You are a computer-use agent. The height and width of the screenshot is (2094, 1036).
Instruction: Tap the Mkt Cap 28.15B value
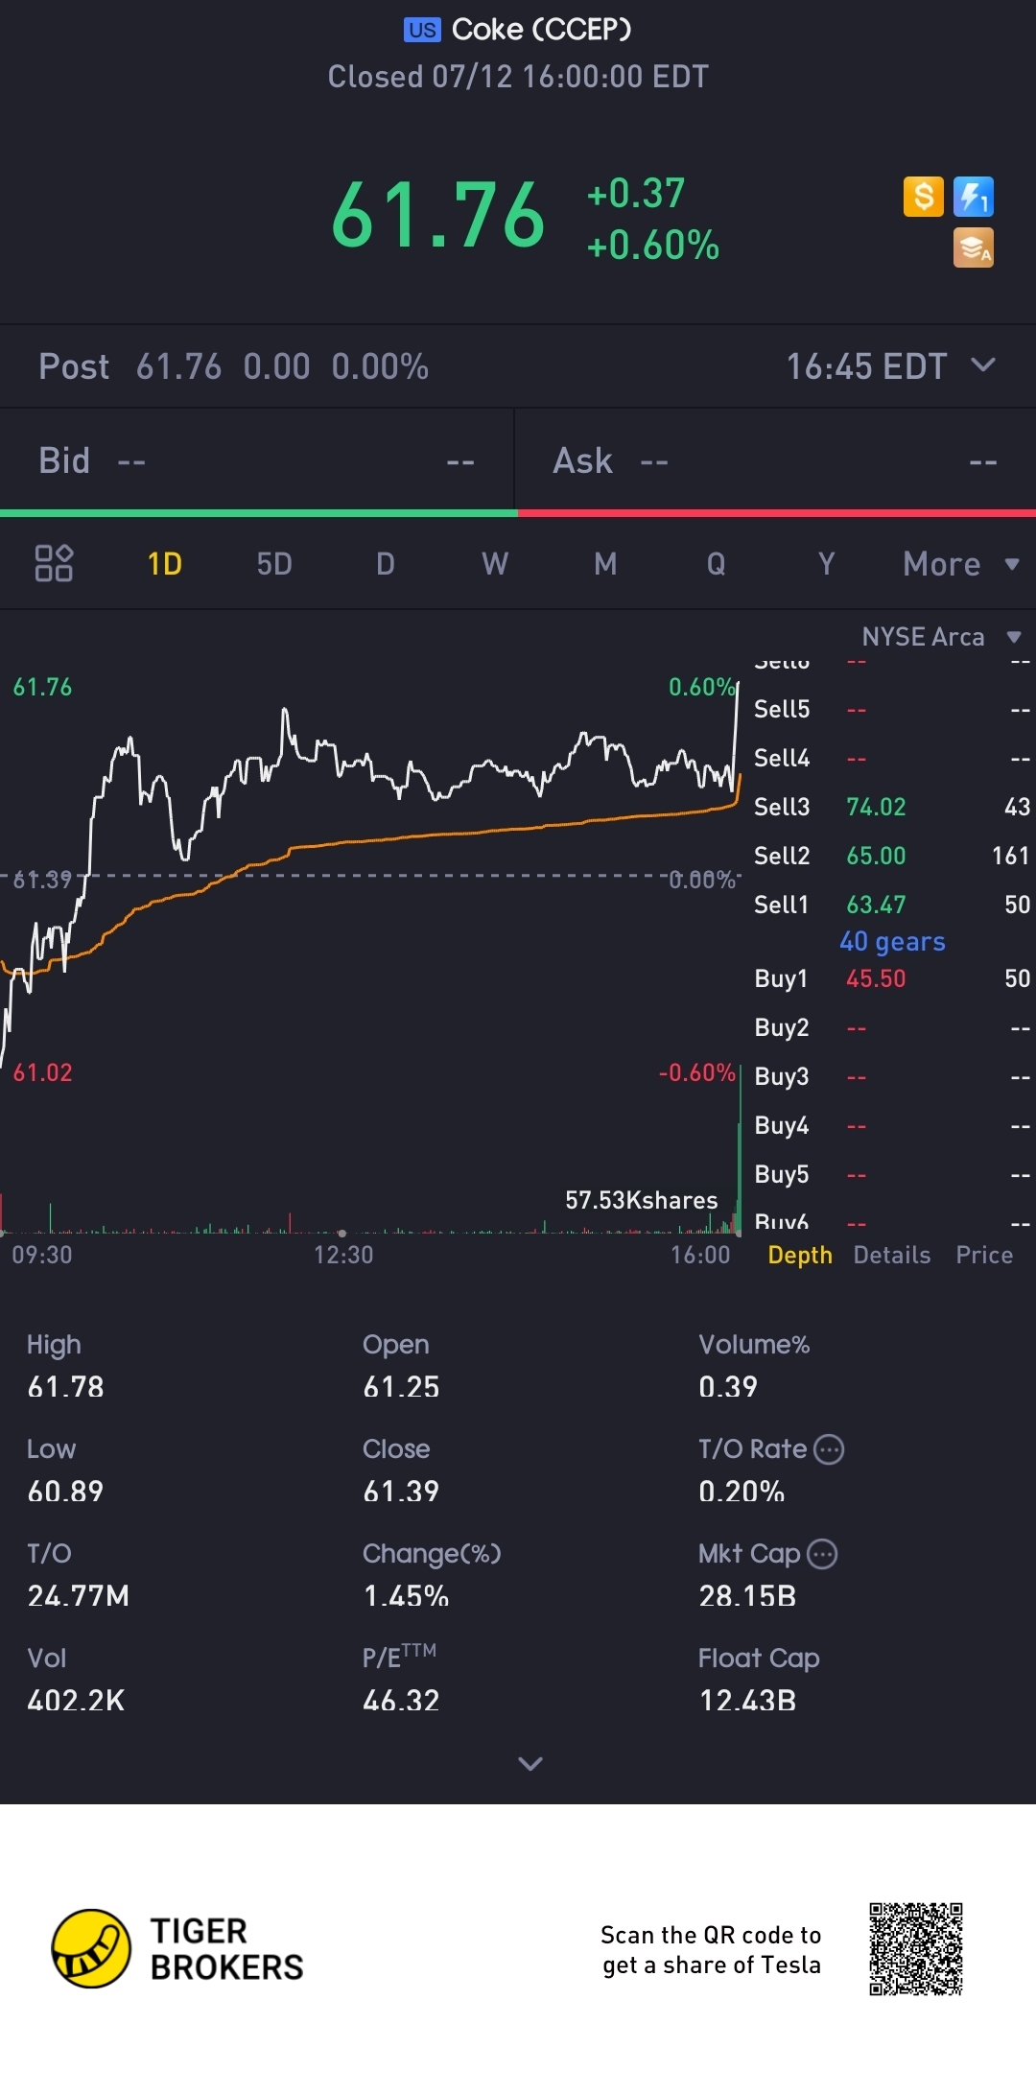(x=747, y=1595)
